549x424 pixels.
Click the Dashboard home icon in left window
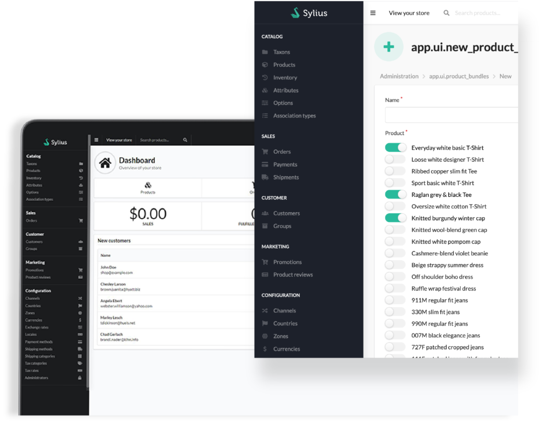[105, 163]
